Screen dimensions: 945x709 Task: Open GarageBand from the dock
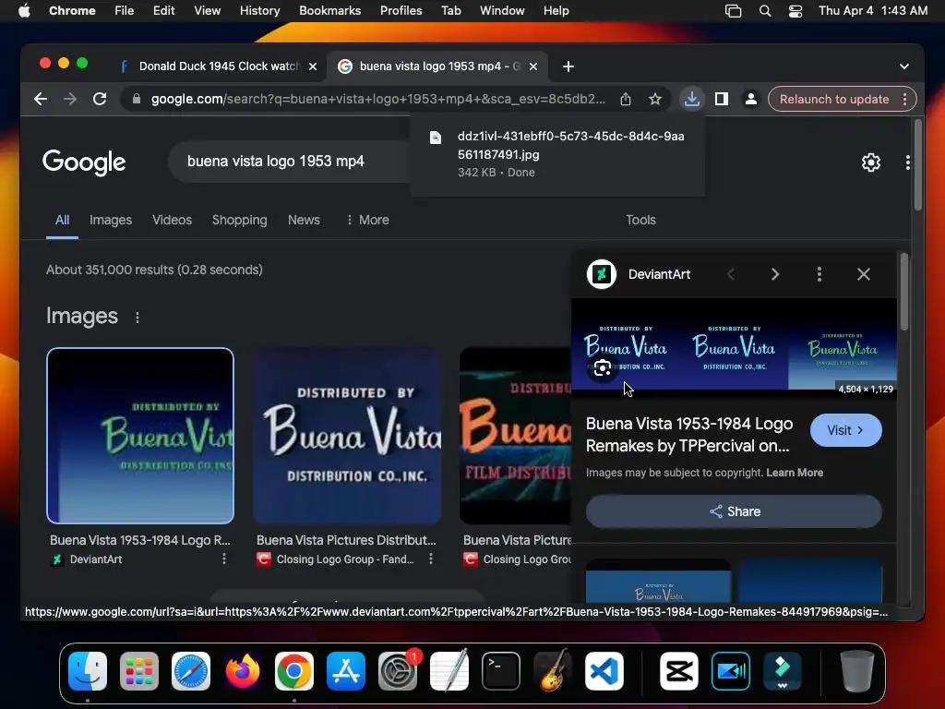tap(553, 671)
